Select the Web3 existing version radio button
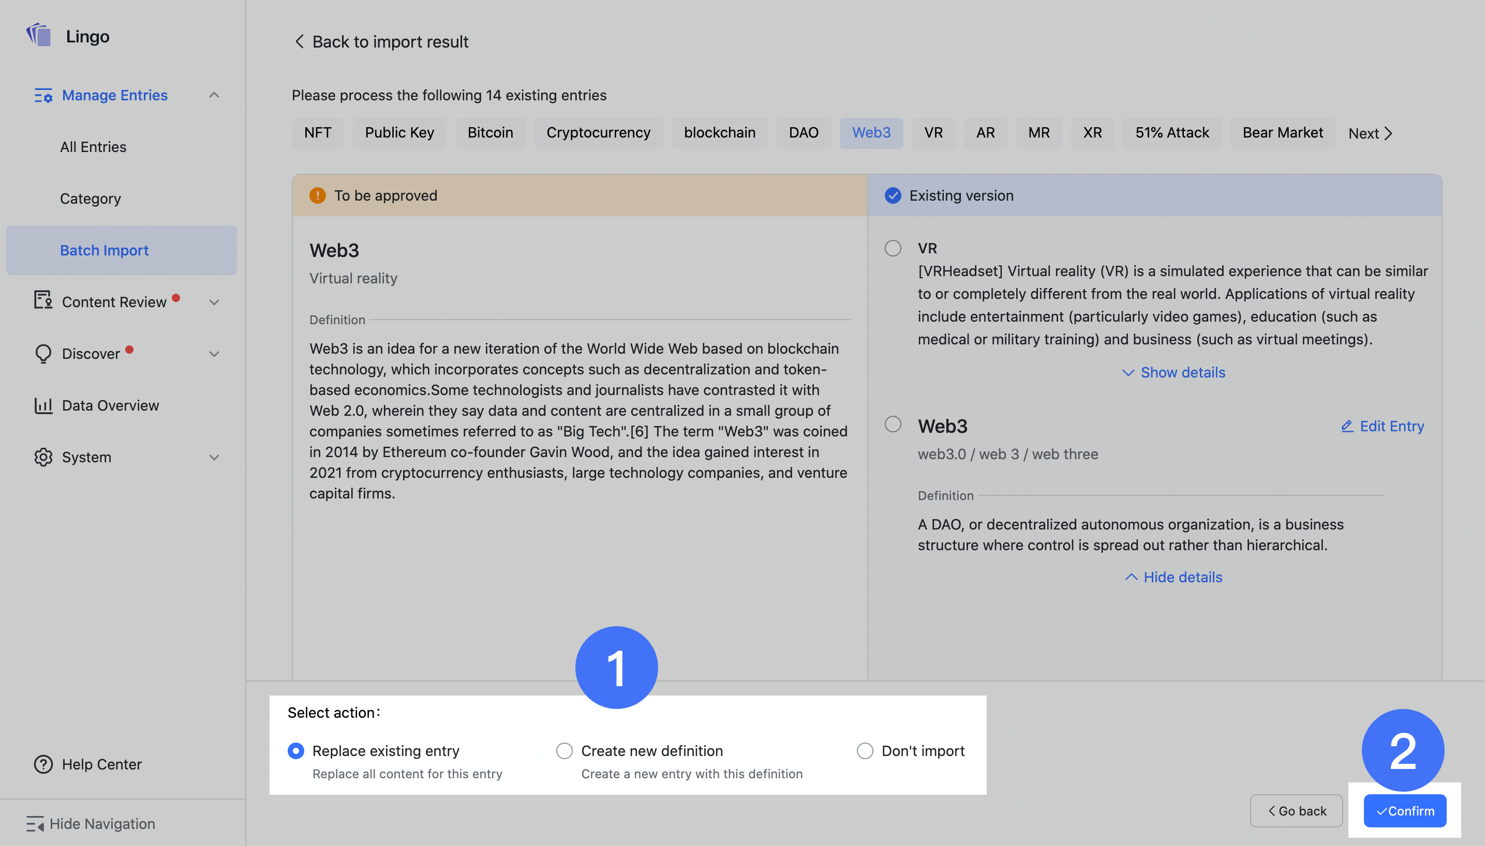1485x846 pixels. (893, 424)
